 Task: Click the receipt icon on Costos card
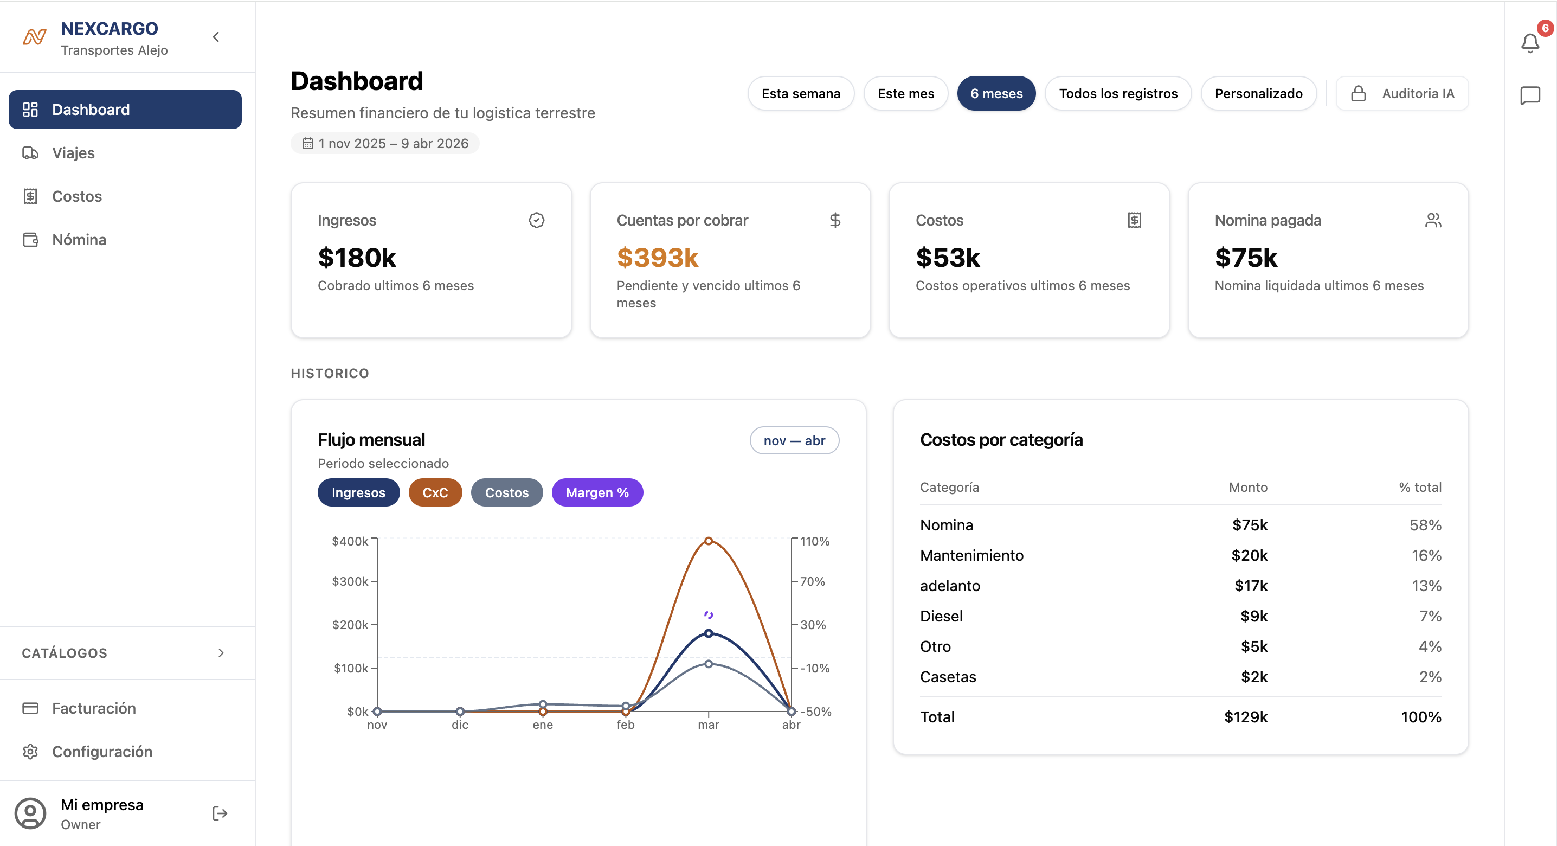click(x=1134, y=220)
